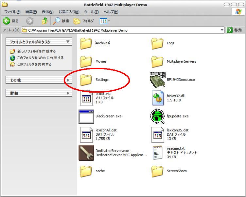Screen dimensions: 246x197
Task: Open the ファイル(F) menu
Action: [12, 12]
